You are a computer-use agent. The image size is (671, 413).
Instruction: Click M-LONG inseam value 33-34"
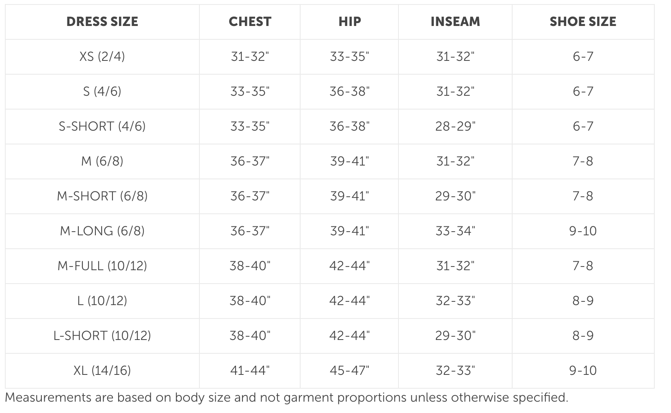455,231
